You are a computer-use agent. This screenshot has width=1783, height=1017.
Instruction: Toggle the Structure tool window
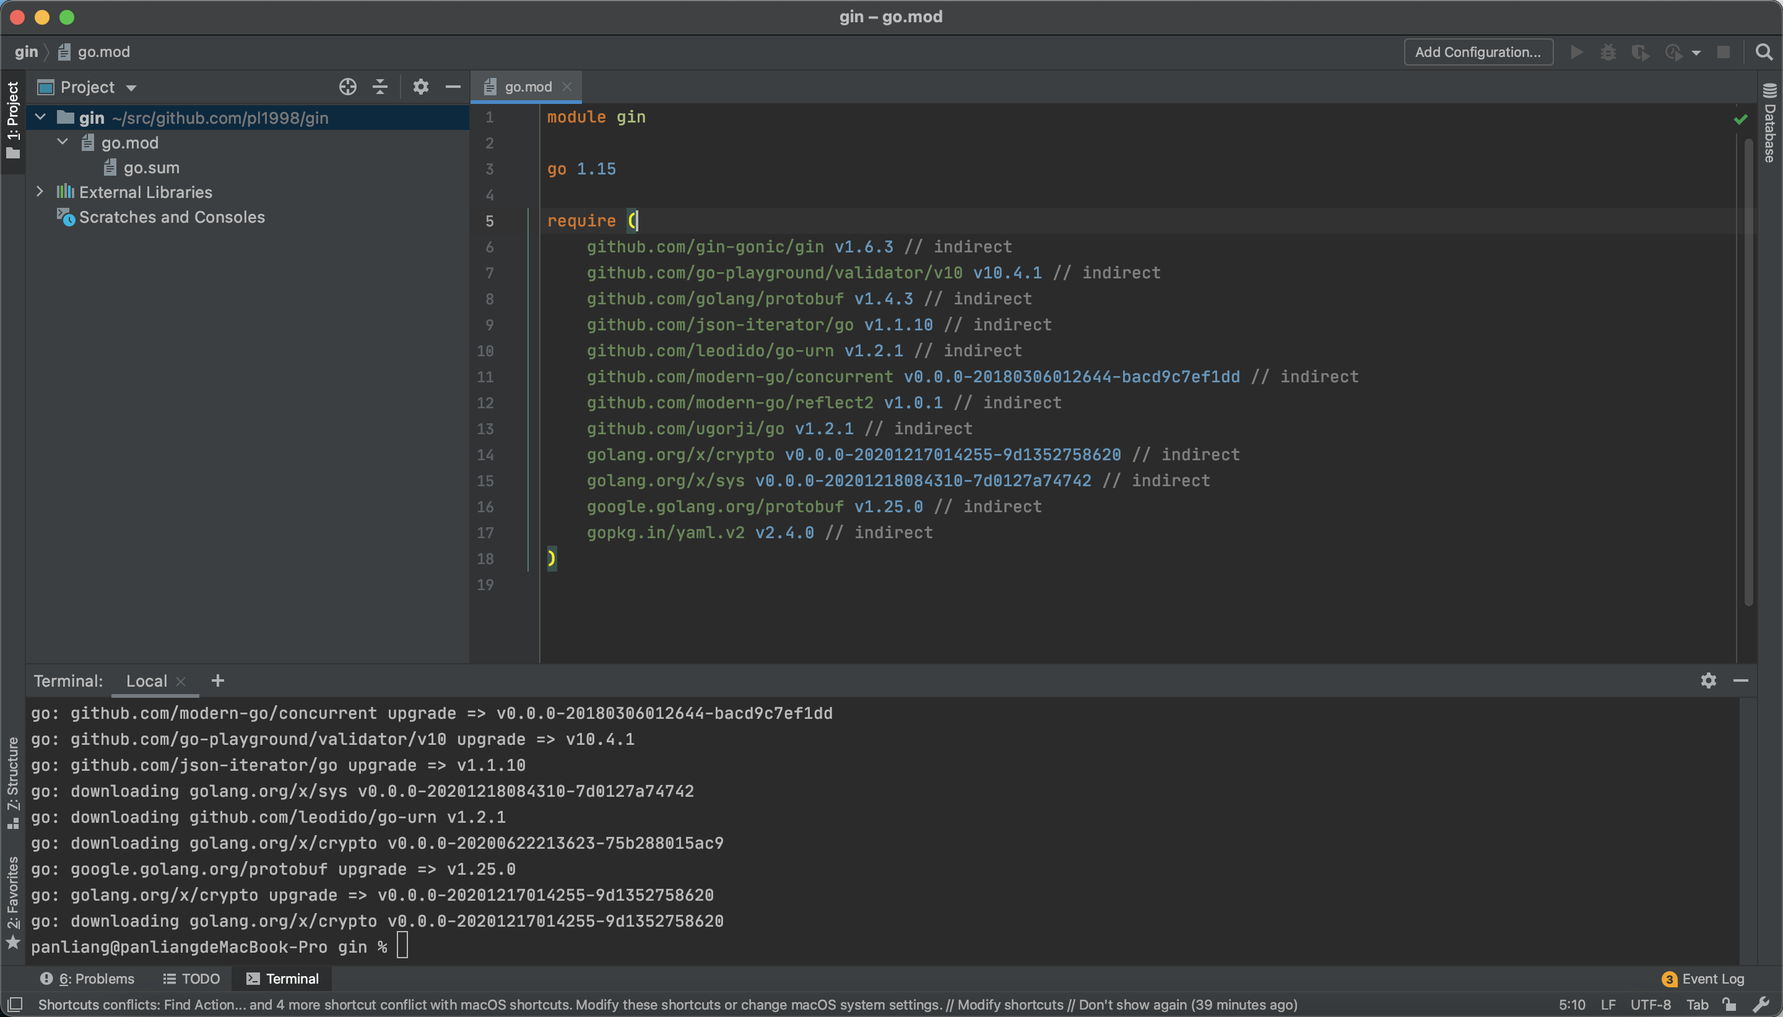coord(12,781)
